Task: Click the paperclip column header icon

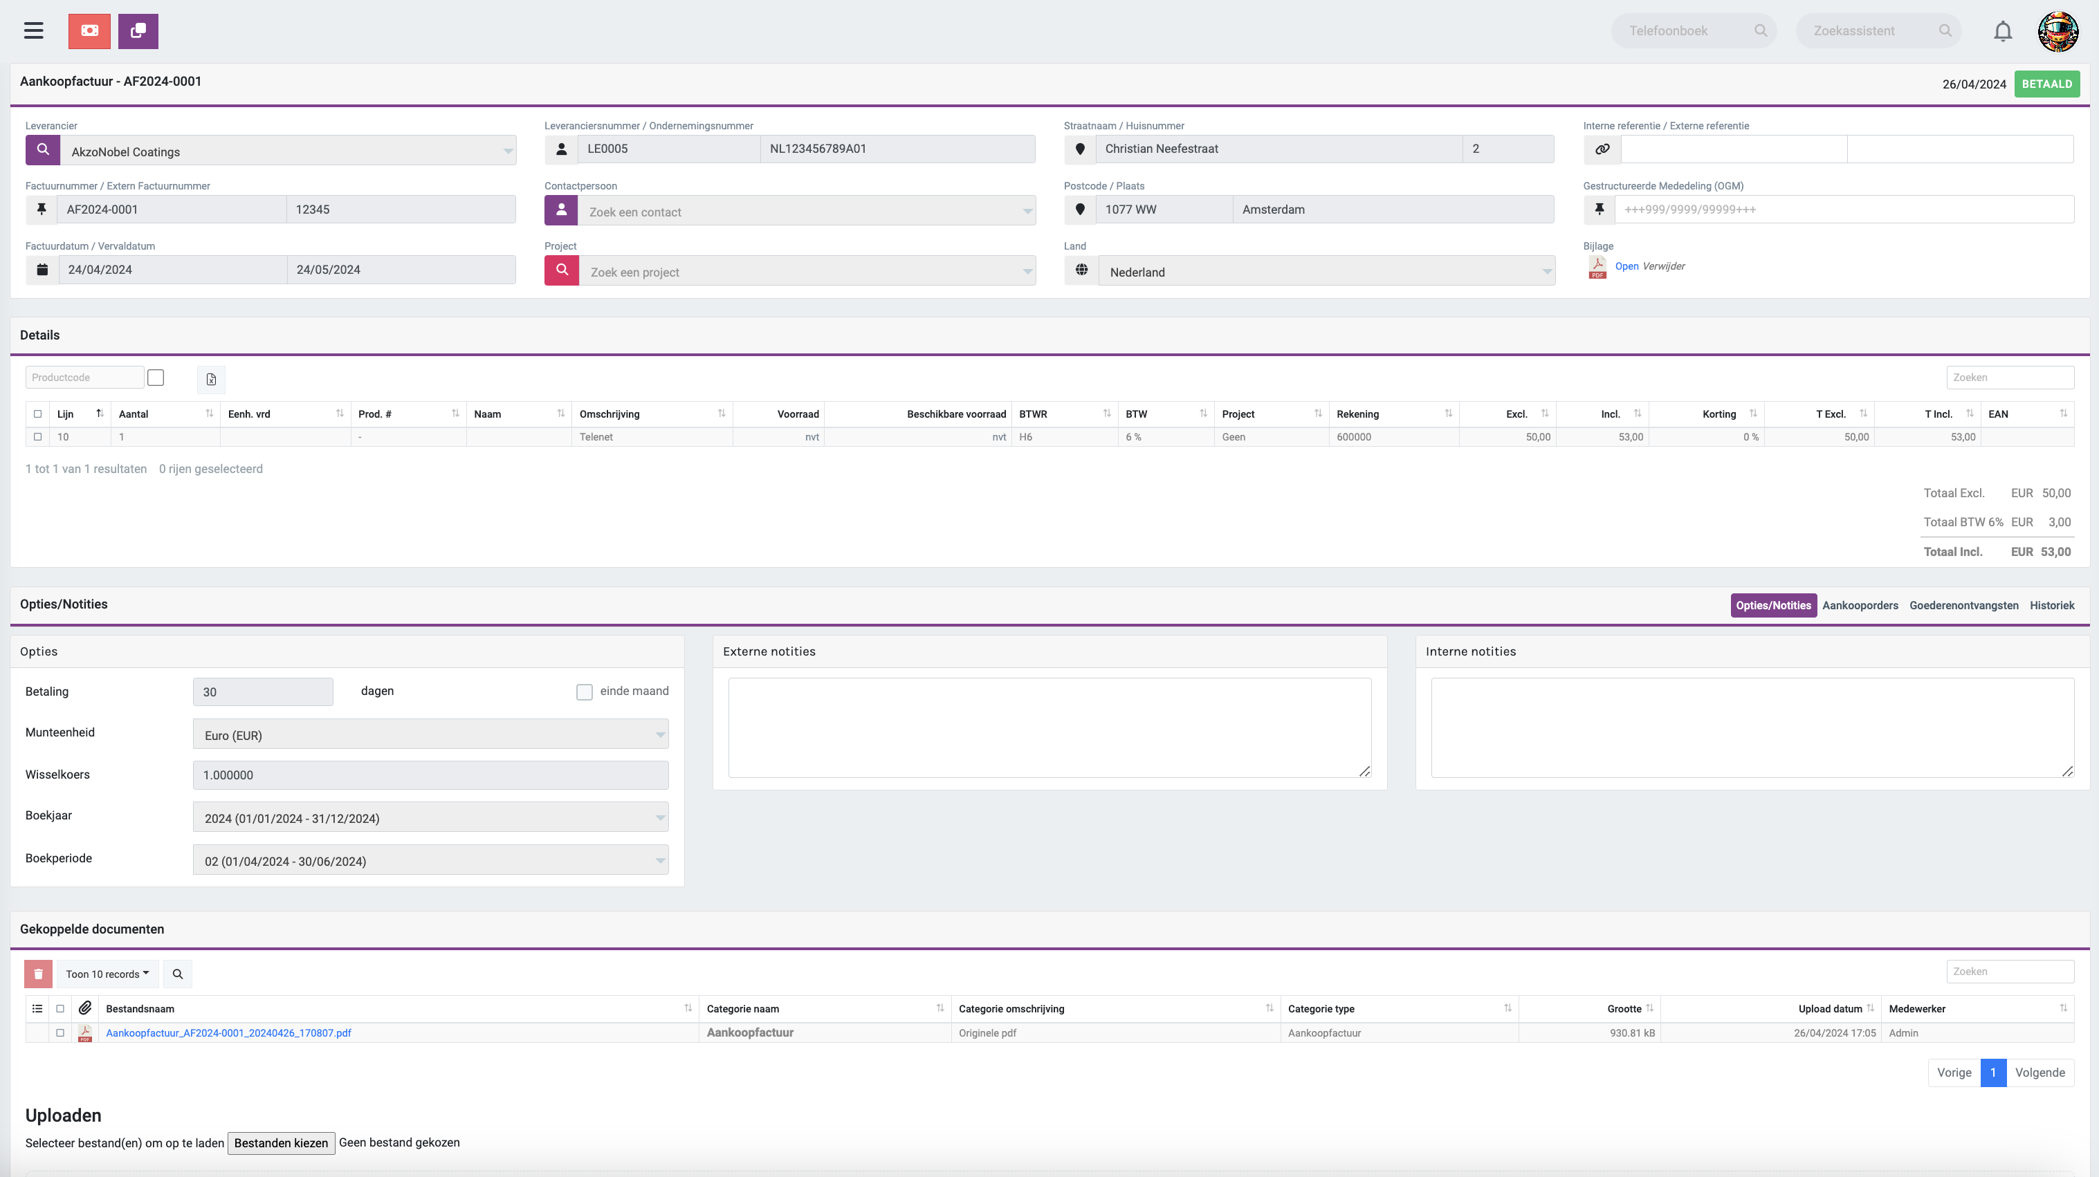Action: 84,1008
